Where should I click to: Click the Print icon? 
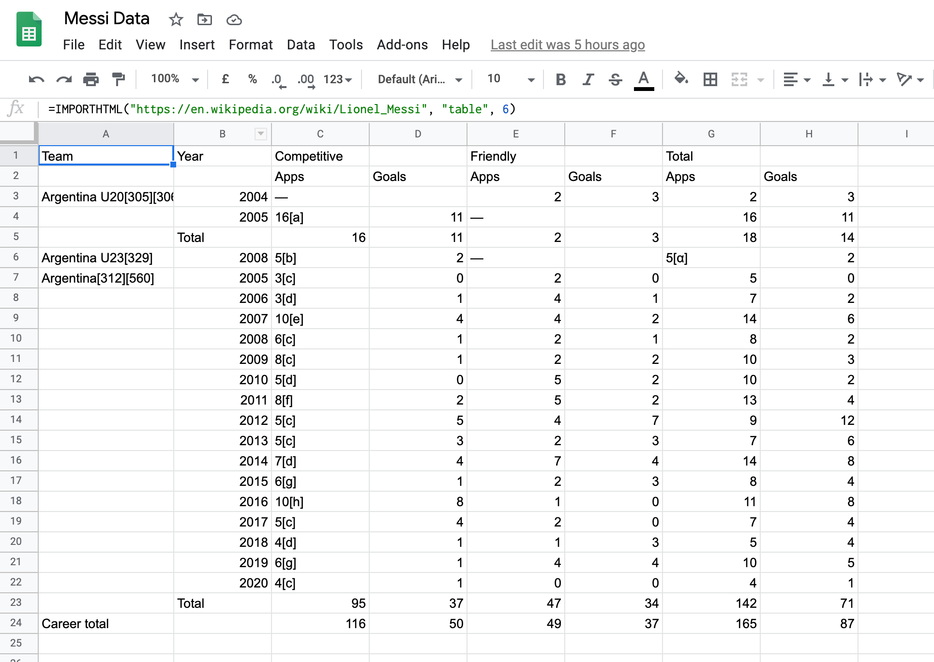coord(91,79)
